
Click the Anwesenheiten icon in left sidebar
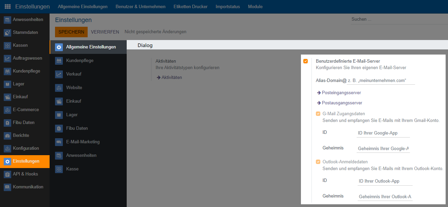[7, 20]
